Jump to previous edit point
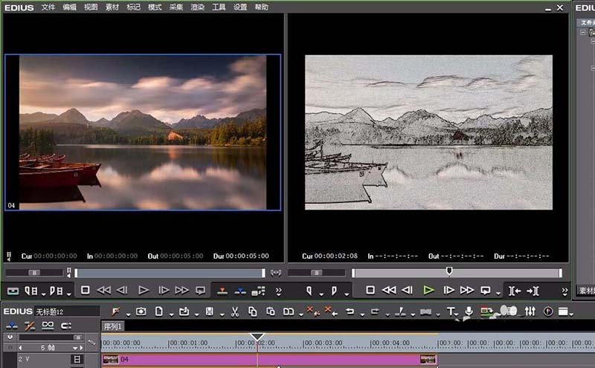The image size is (595, 368). [515, 291]
